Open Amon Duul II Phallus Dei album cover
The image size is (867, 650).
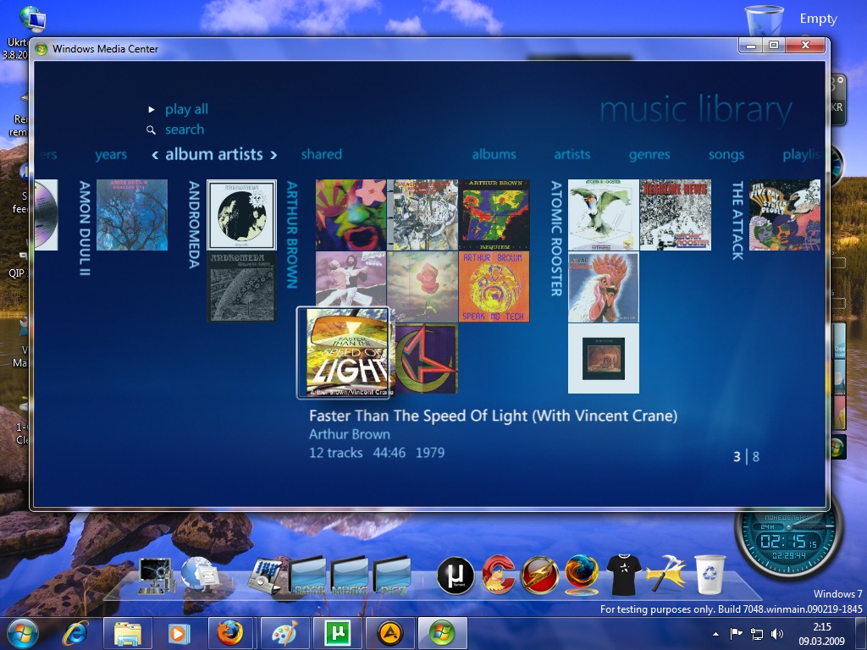[x=132, y=215]
